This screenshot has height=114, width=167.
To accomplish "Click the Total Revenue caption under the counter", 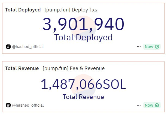I will pos(83,97).
